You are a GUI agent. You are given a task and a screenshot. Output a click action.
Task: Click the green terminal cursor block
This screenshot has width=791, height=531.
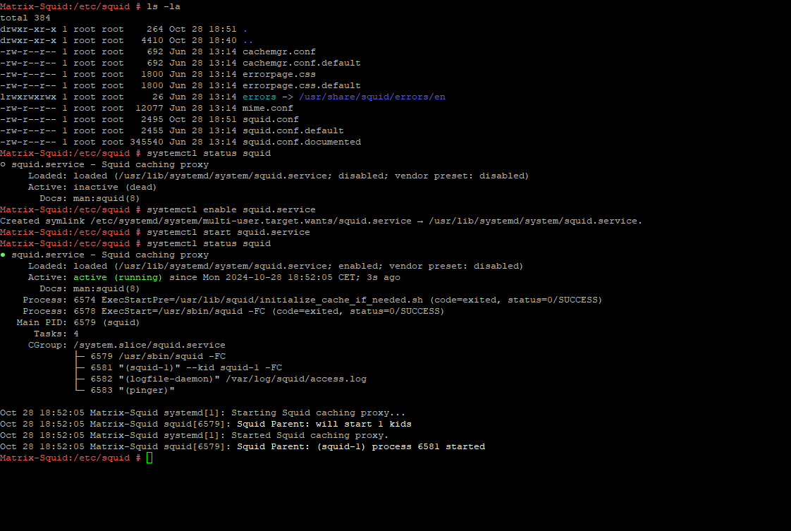click(x=149, y=458)
